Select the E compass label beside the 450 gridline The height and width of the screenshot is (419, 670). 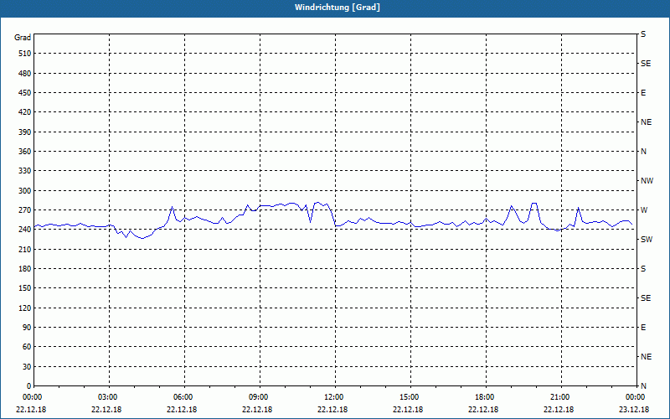click(643, 93)
